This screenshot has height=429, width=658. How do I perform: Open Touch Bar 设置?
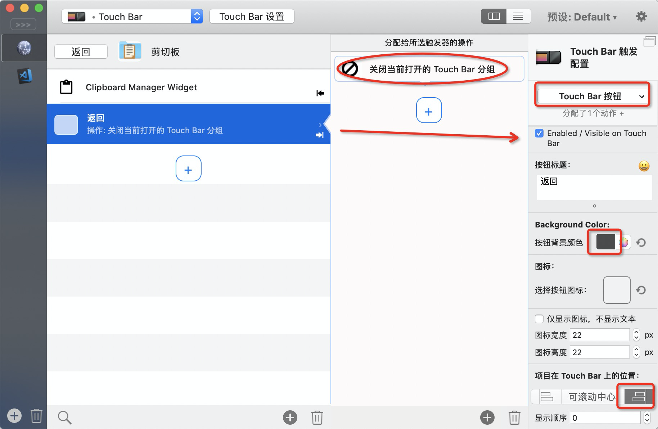coord(252,16)
